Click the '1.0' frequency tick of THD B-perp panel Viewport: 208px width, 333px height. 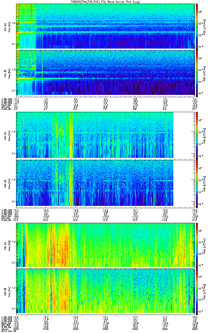click(x=14, y=132)
